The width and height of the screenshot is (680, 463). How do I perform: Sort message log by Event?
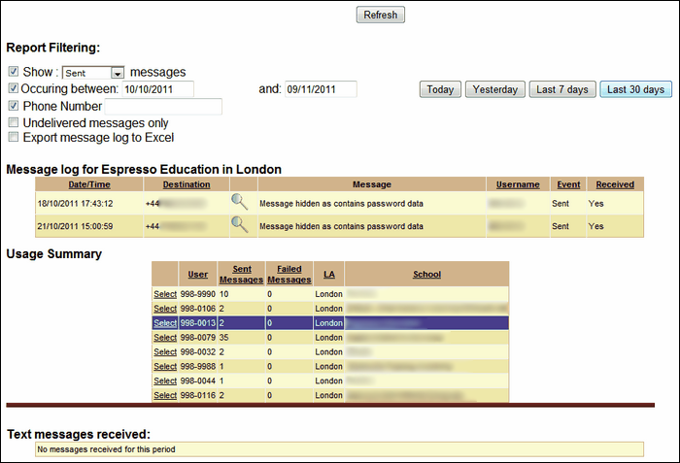point(568,184)
